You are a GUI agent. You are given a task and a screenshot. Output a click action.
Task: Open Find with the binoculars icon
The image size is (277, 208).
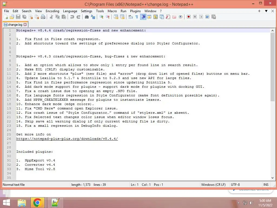87,17
